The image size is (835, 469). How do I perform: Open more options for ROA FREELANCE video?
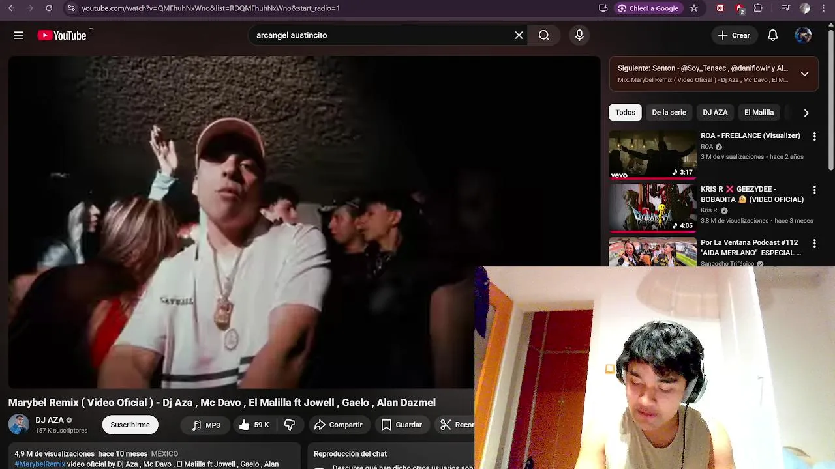814,137
